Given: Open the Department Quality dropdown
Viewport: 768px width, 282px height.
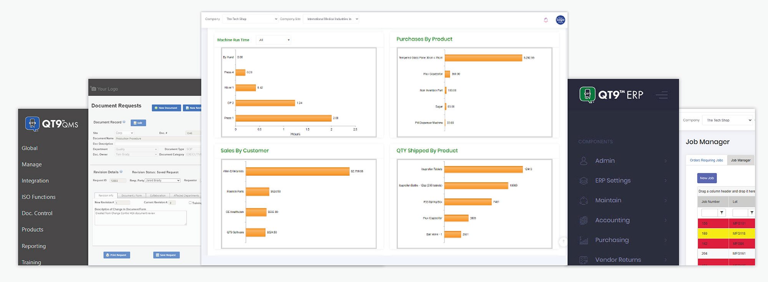Looking at the screenshot, I should [x=136, y=149].
